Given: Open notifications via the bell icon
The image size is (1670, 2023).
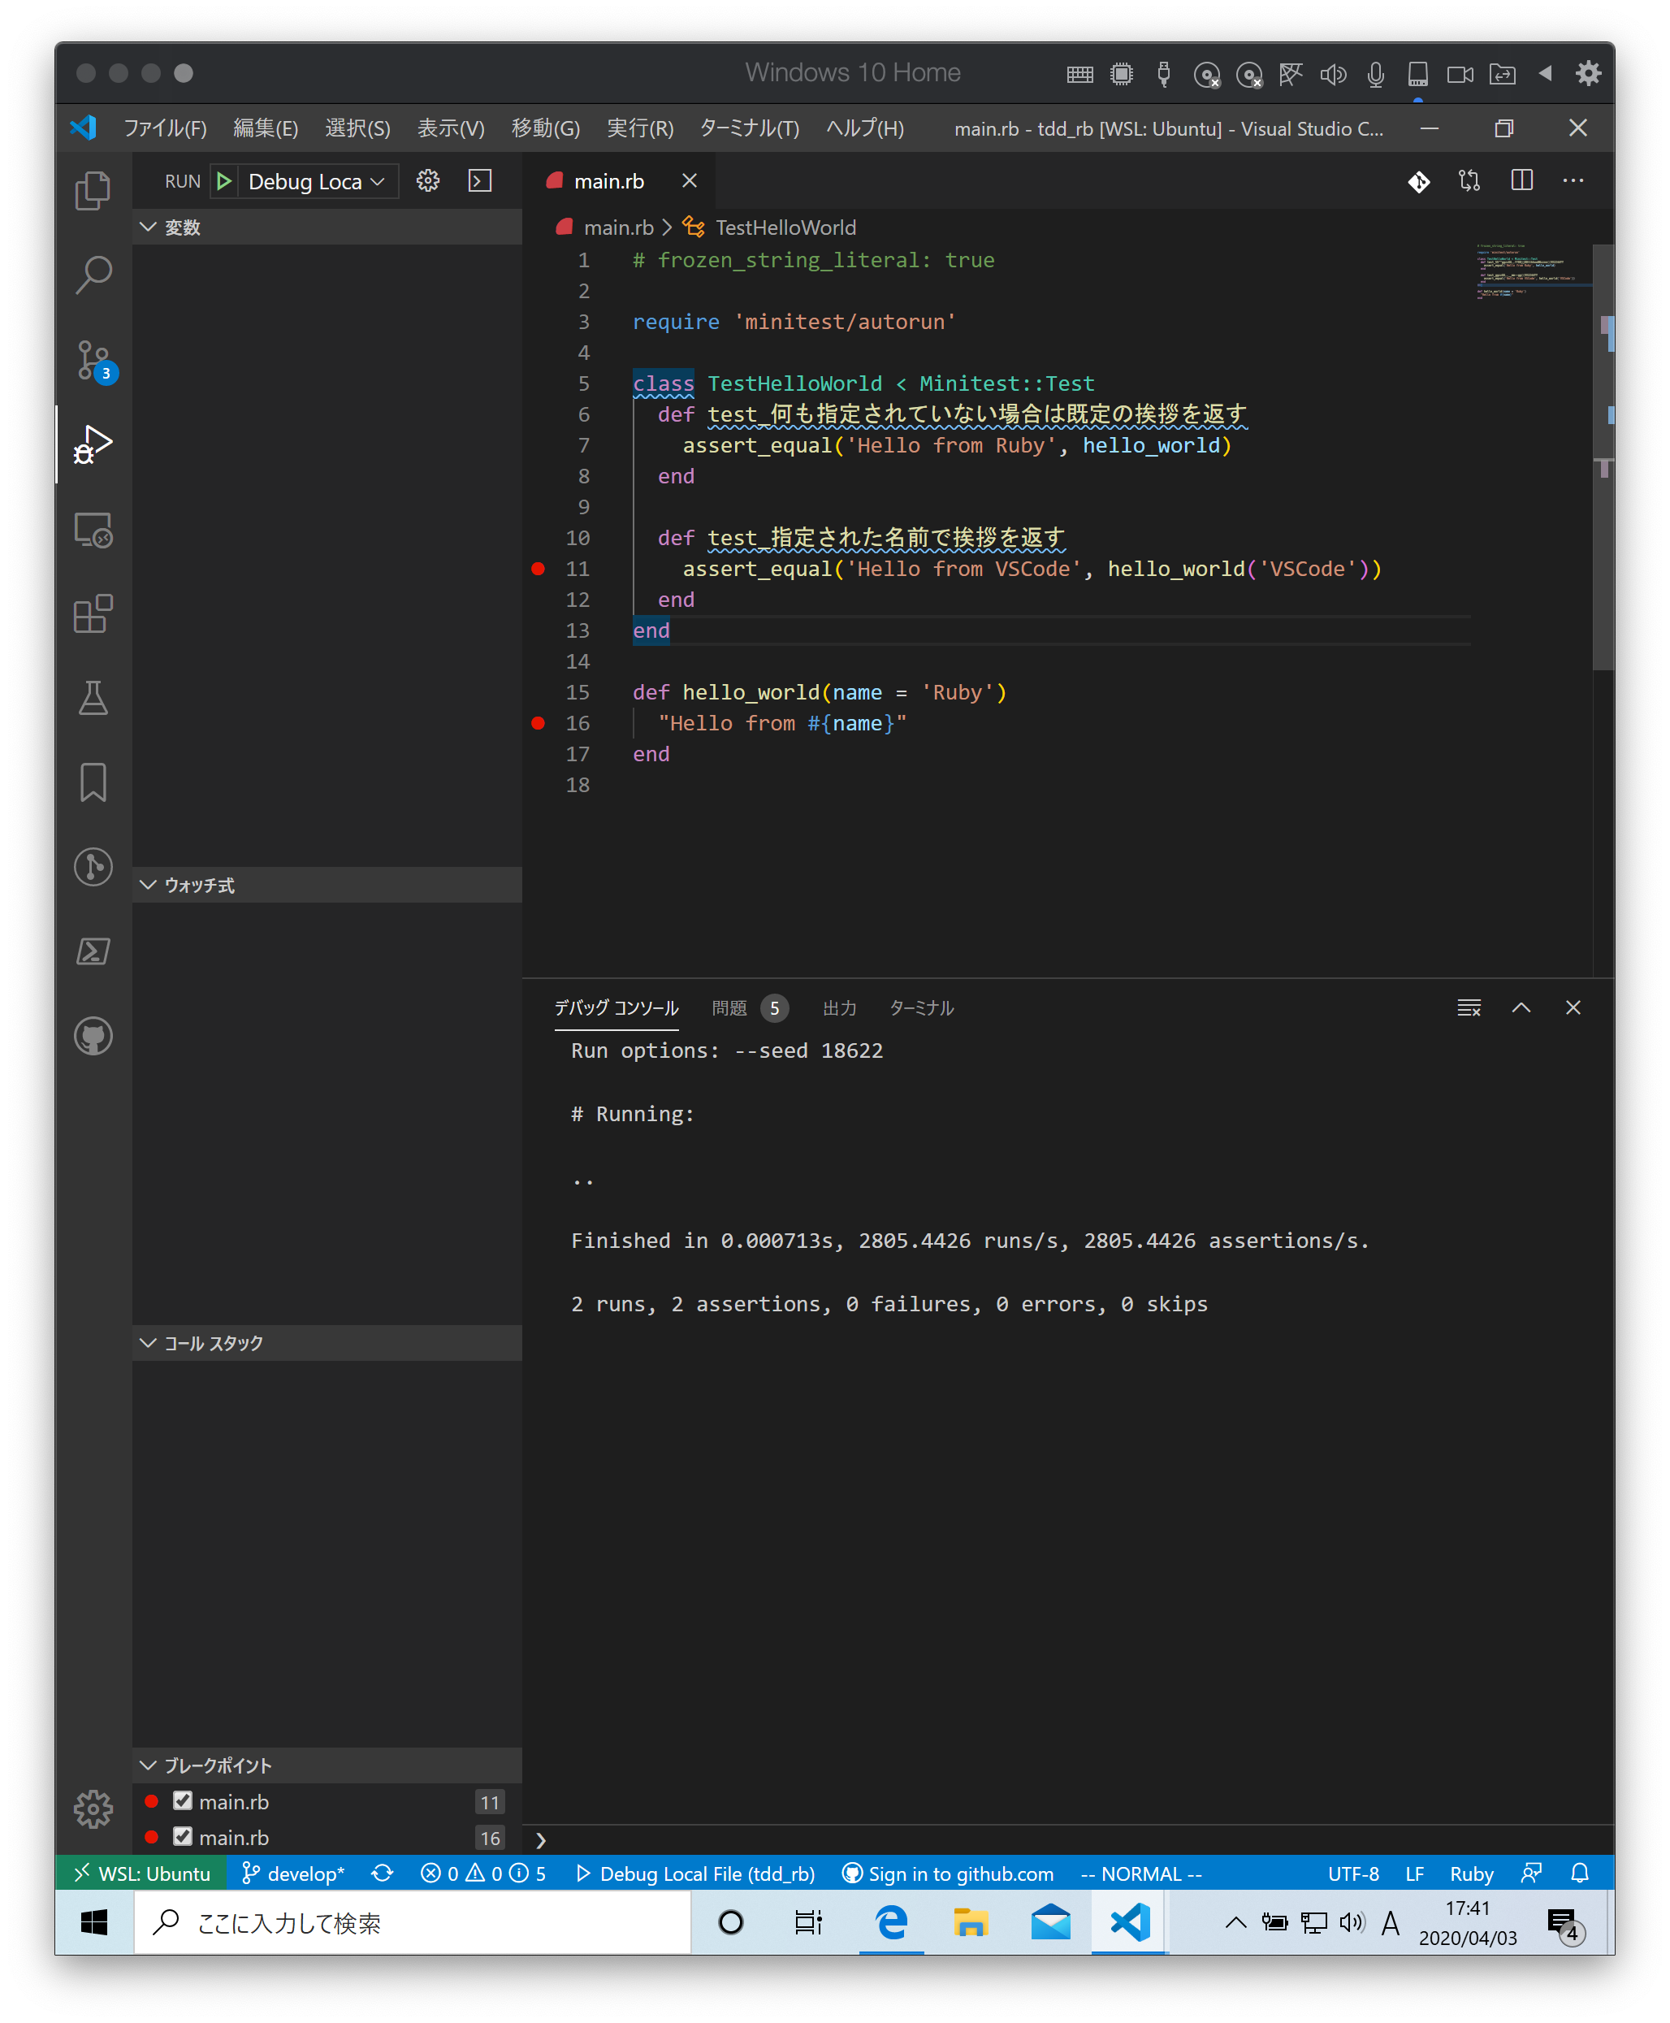Looking at the screenshot, I should click(1581, 1874).
